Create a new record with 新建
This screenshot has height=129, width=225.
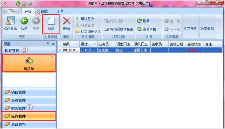pos(51,24)
